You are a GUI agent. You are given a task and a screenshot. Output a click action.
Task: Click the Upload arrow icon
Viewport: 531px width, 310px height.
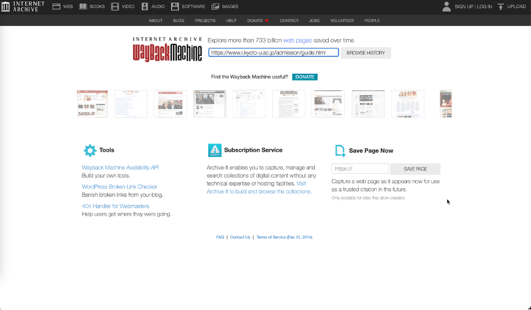click(500, 7)
